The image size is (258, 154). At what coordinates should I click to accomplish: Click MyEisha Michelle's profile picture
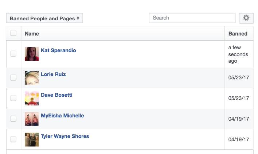(x=32, y=119)
